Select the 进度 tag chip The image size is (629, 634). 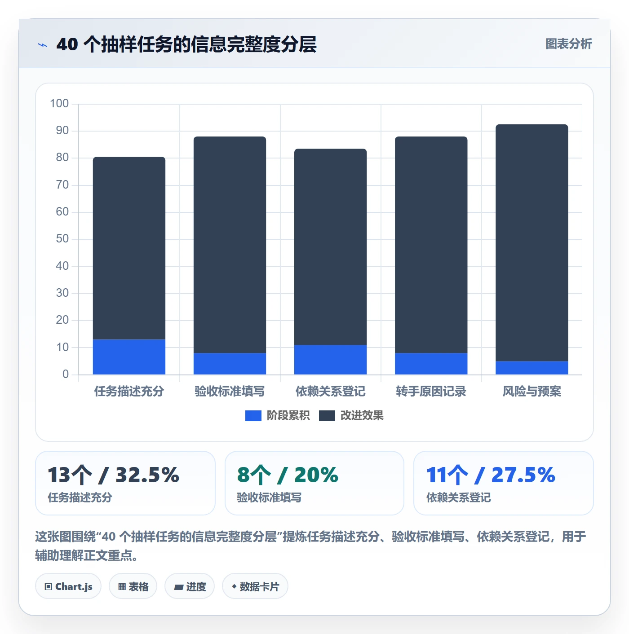pos(190,586)
